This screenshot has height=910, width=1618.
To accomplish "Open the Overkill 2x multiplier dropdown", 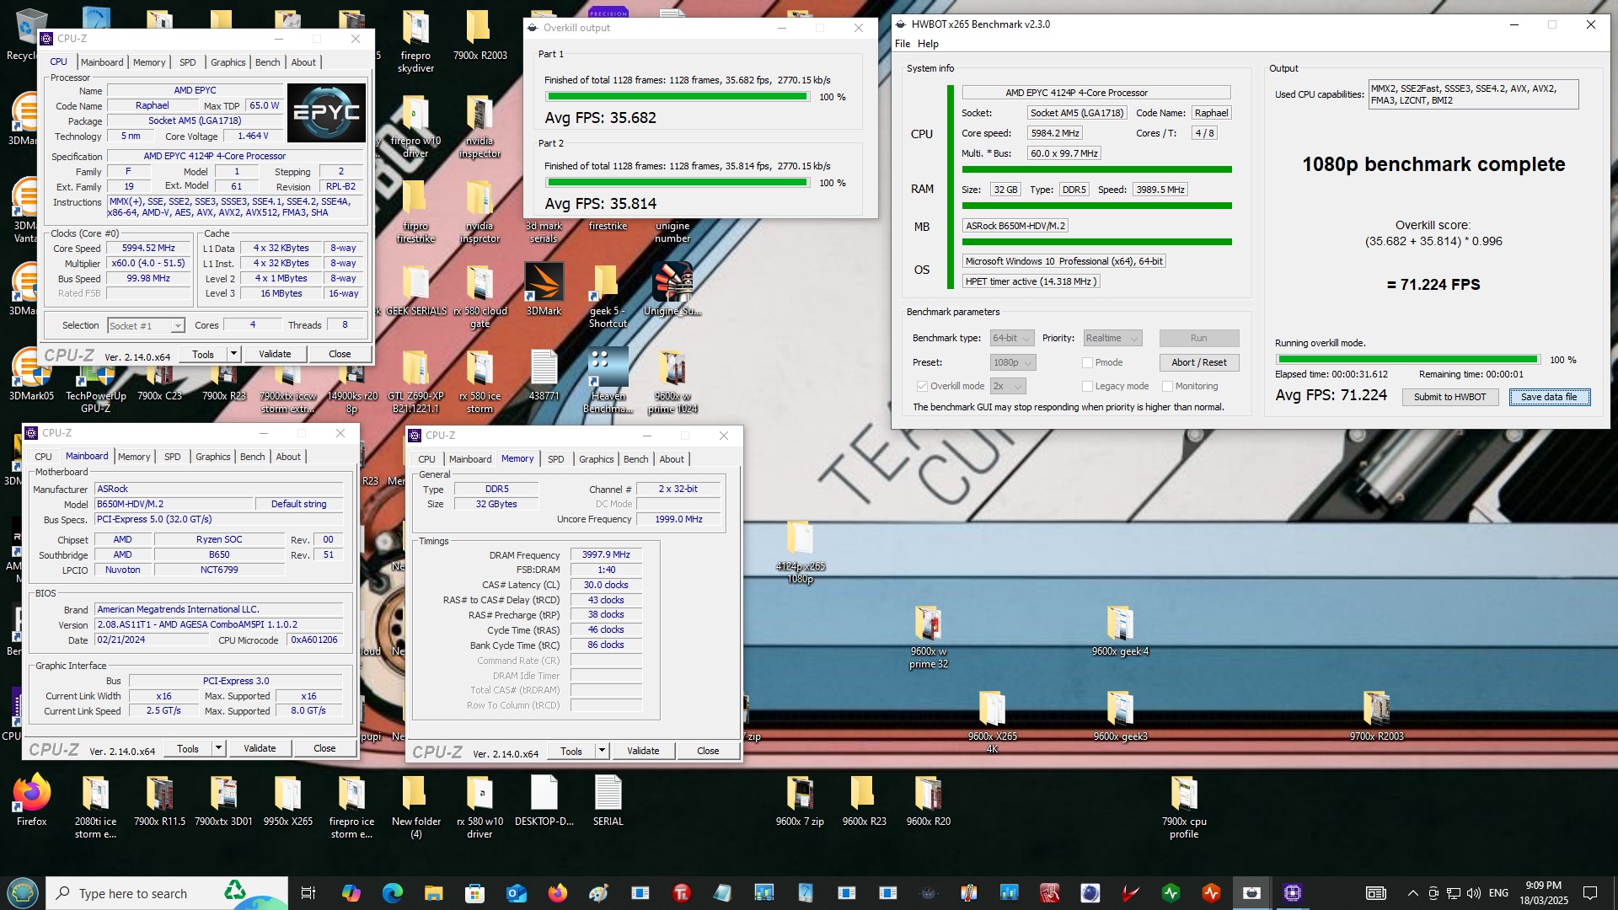I will tap(1007, 386).
